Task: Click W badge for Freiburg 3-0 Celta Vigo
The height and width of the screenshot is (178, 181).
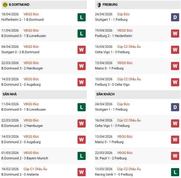Action: (175, 82)
